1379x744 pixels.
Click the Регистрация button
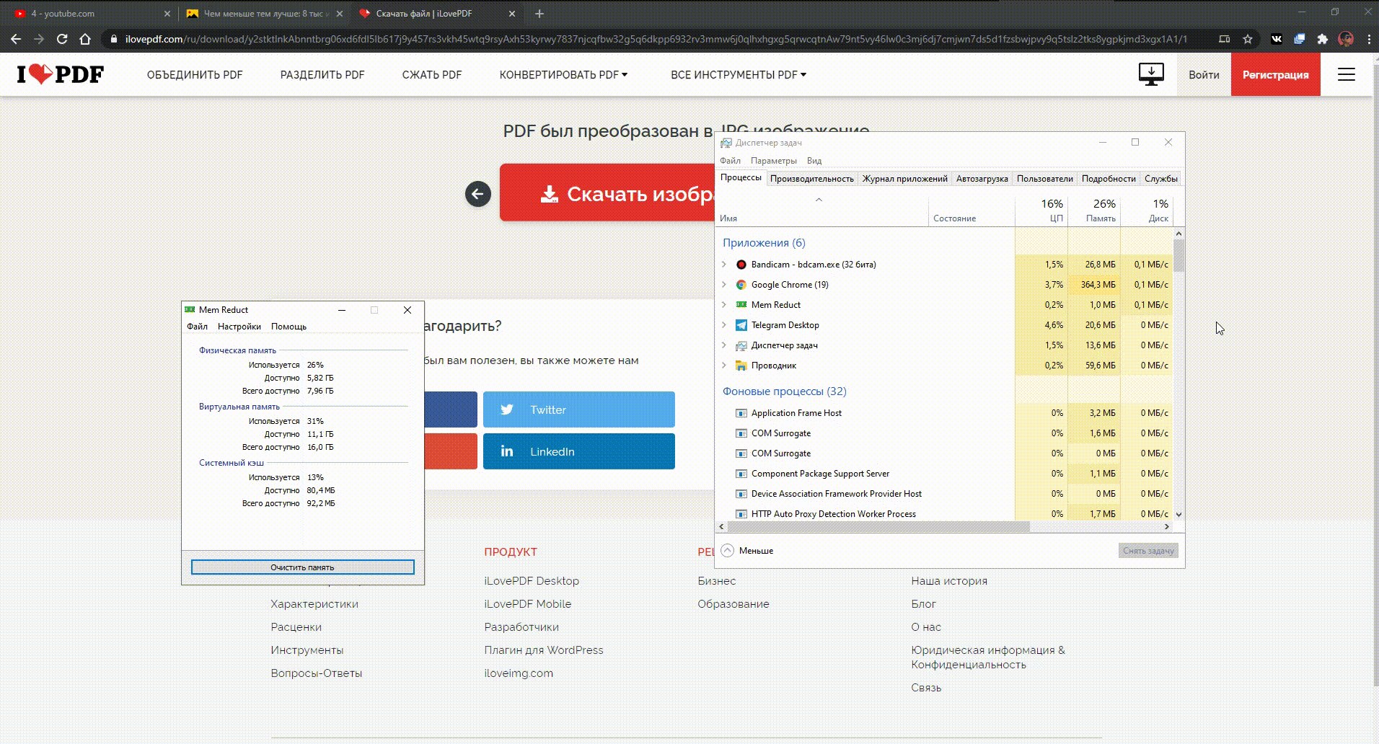point(1275,74)
